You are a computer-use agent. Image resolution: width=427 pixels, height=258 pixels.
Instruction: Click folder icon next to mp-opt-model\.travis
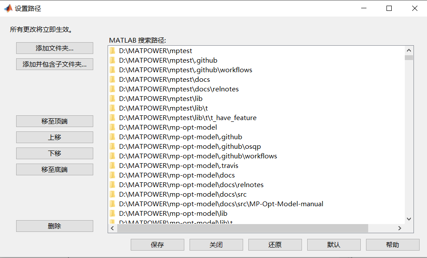click(x=112, y=165)
